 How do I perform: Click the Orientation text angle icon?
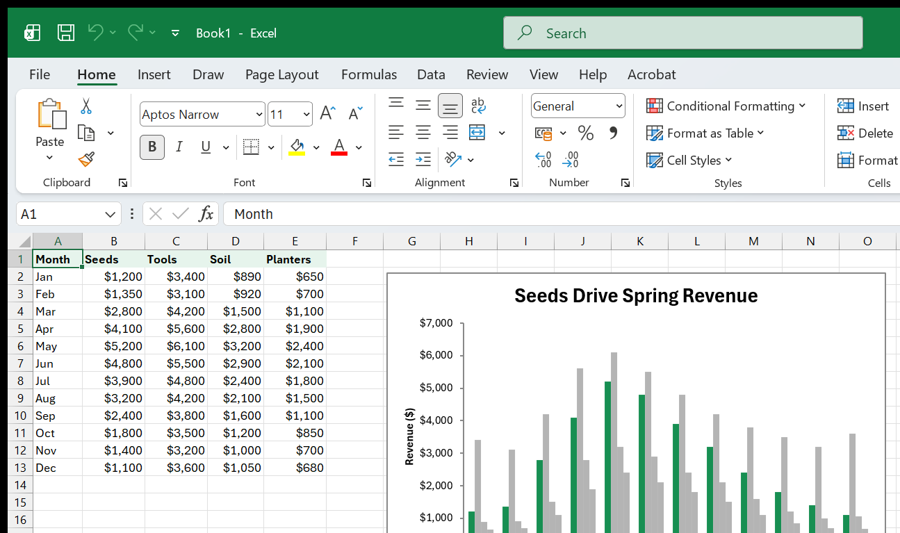click(453, 159)
